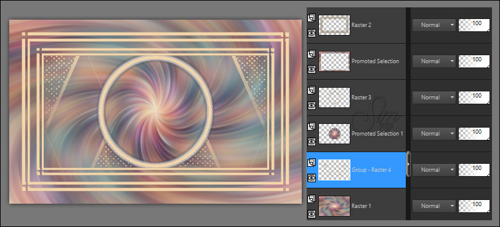
Task: Select layer named Raster 2
Action: click(361, 25)
